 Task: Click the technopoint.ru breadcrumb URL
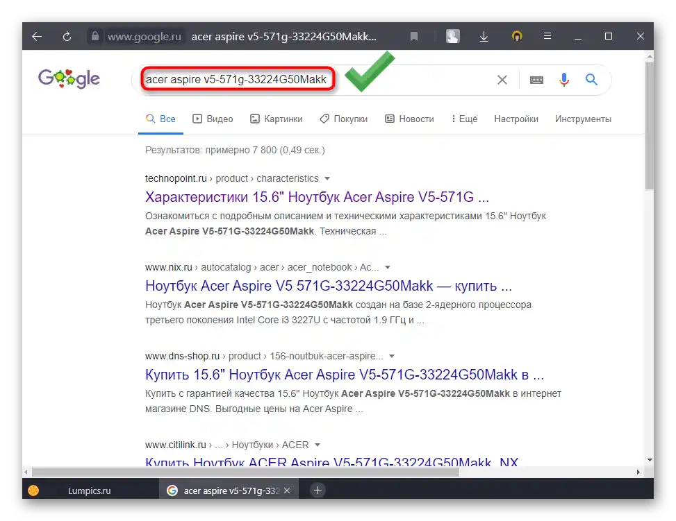click(176, 178)
